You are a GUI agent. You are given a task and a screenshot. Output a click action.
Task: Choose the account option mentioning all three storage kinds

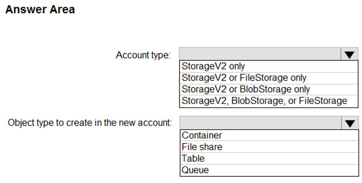click(x=264, y=100)
